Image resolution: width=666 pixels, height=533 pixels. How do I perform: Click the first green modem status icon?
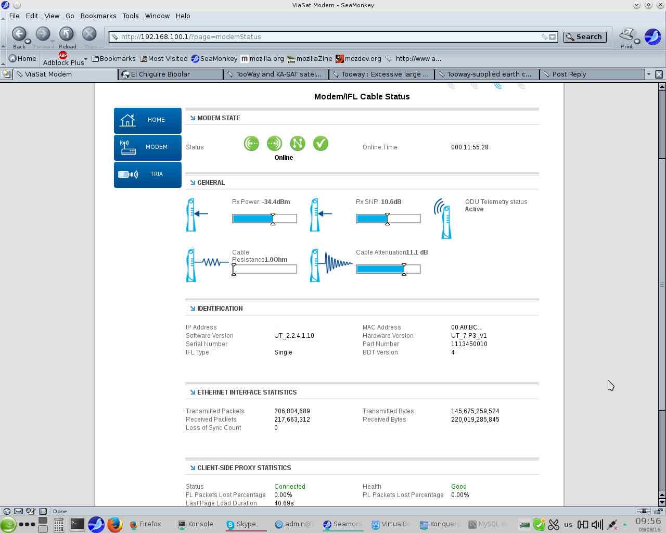[251, 143]
